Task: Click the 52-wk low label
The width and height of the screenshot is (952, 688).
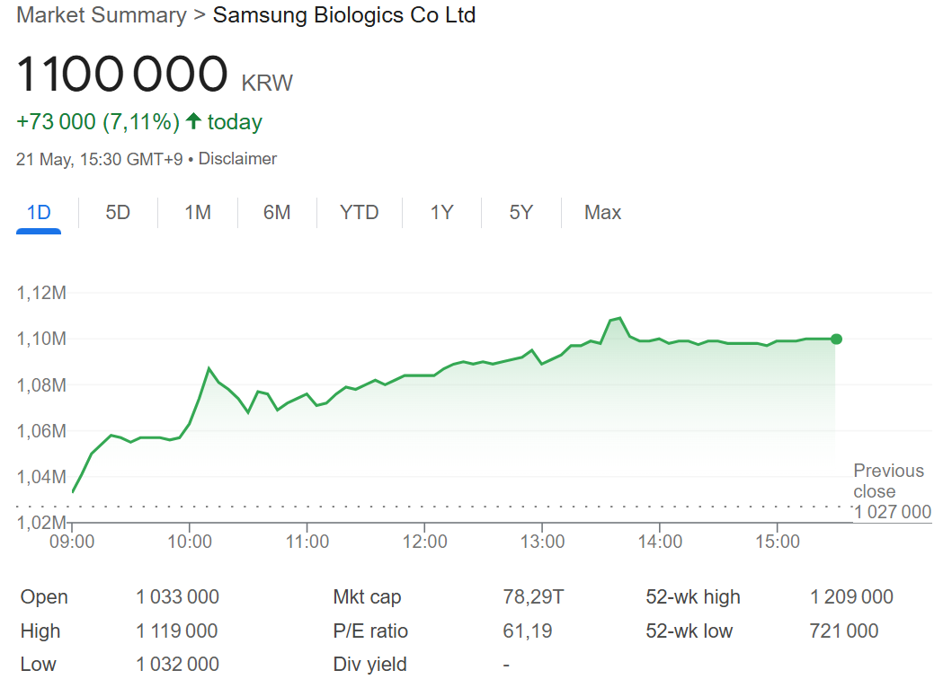Action: (690, 631)
